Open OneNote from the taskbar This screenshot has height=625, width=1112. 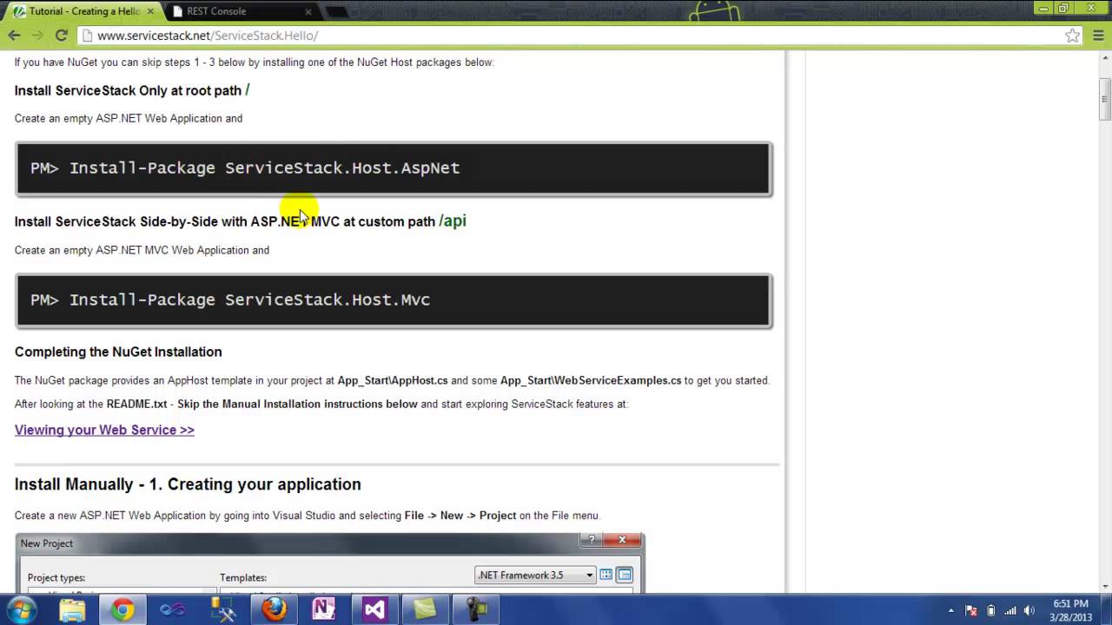pos(324,609)
